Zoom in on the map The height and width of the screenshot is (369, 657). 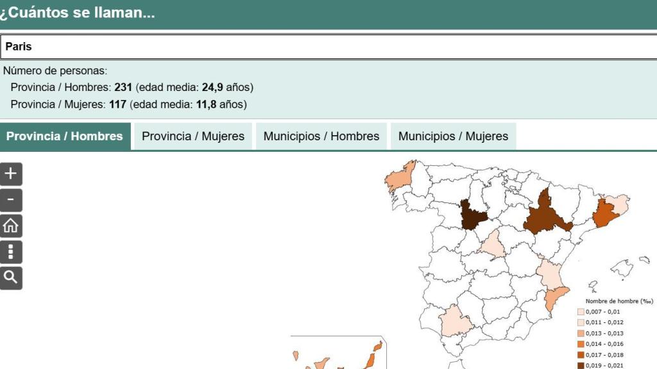pyautogui.click(x=11, y=174)
